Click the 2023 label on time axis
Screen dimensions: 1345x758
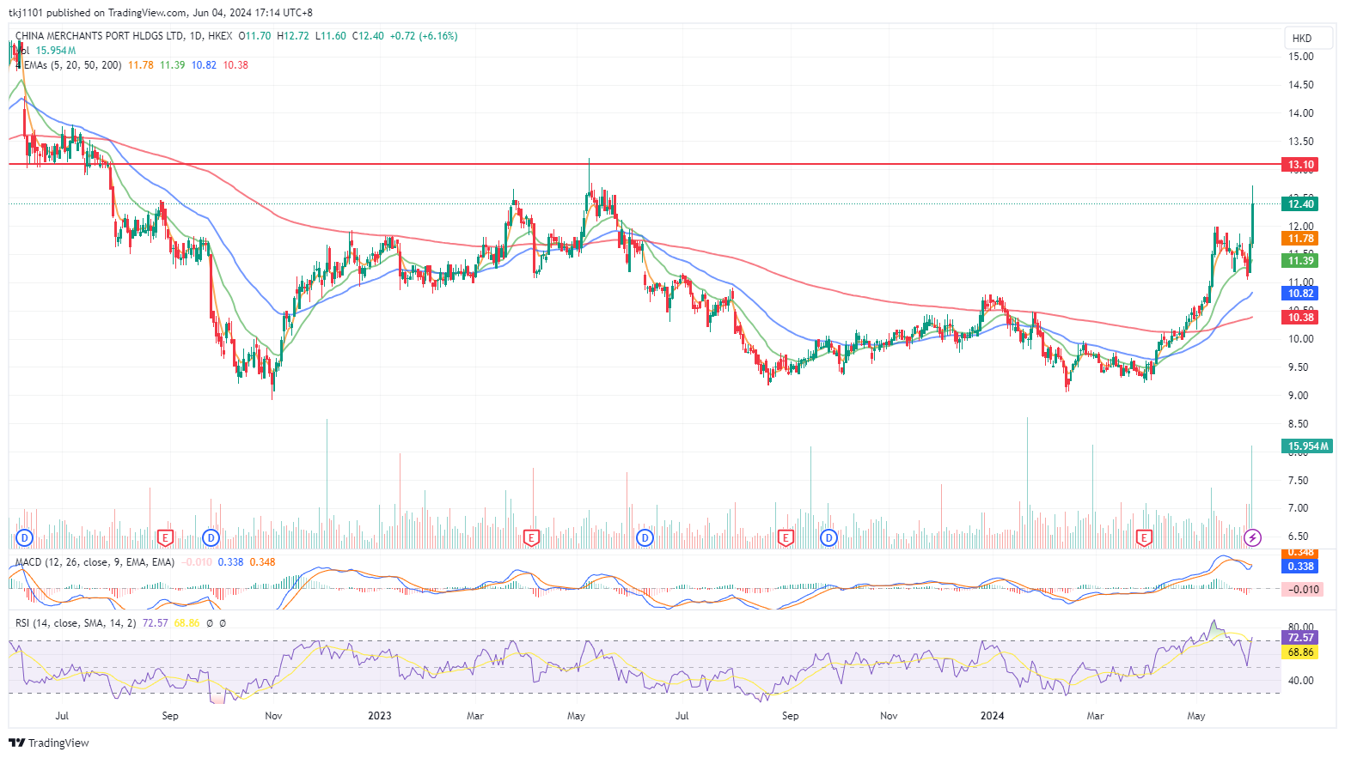click(379, 716)
